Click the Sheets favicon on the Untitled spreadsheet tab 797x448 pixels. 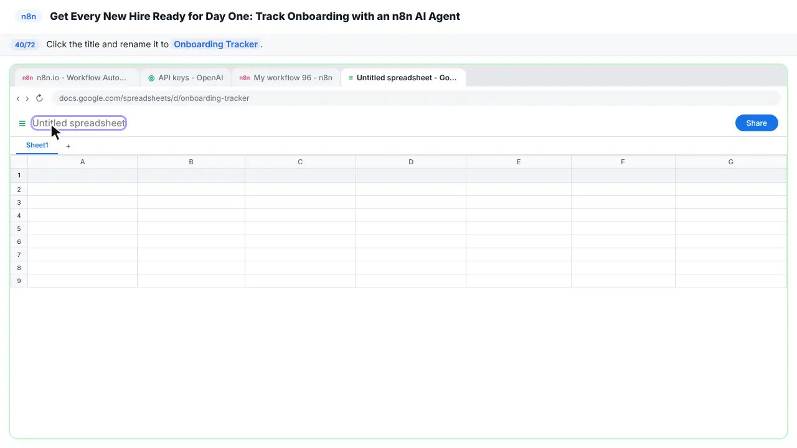pos(351,78)
